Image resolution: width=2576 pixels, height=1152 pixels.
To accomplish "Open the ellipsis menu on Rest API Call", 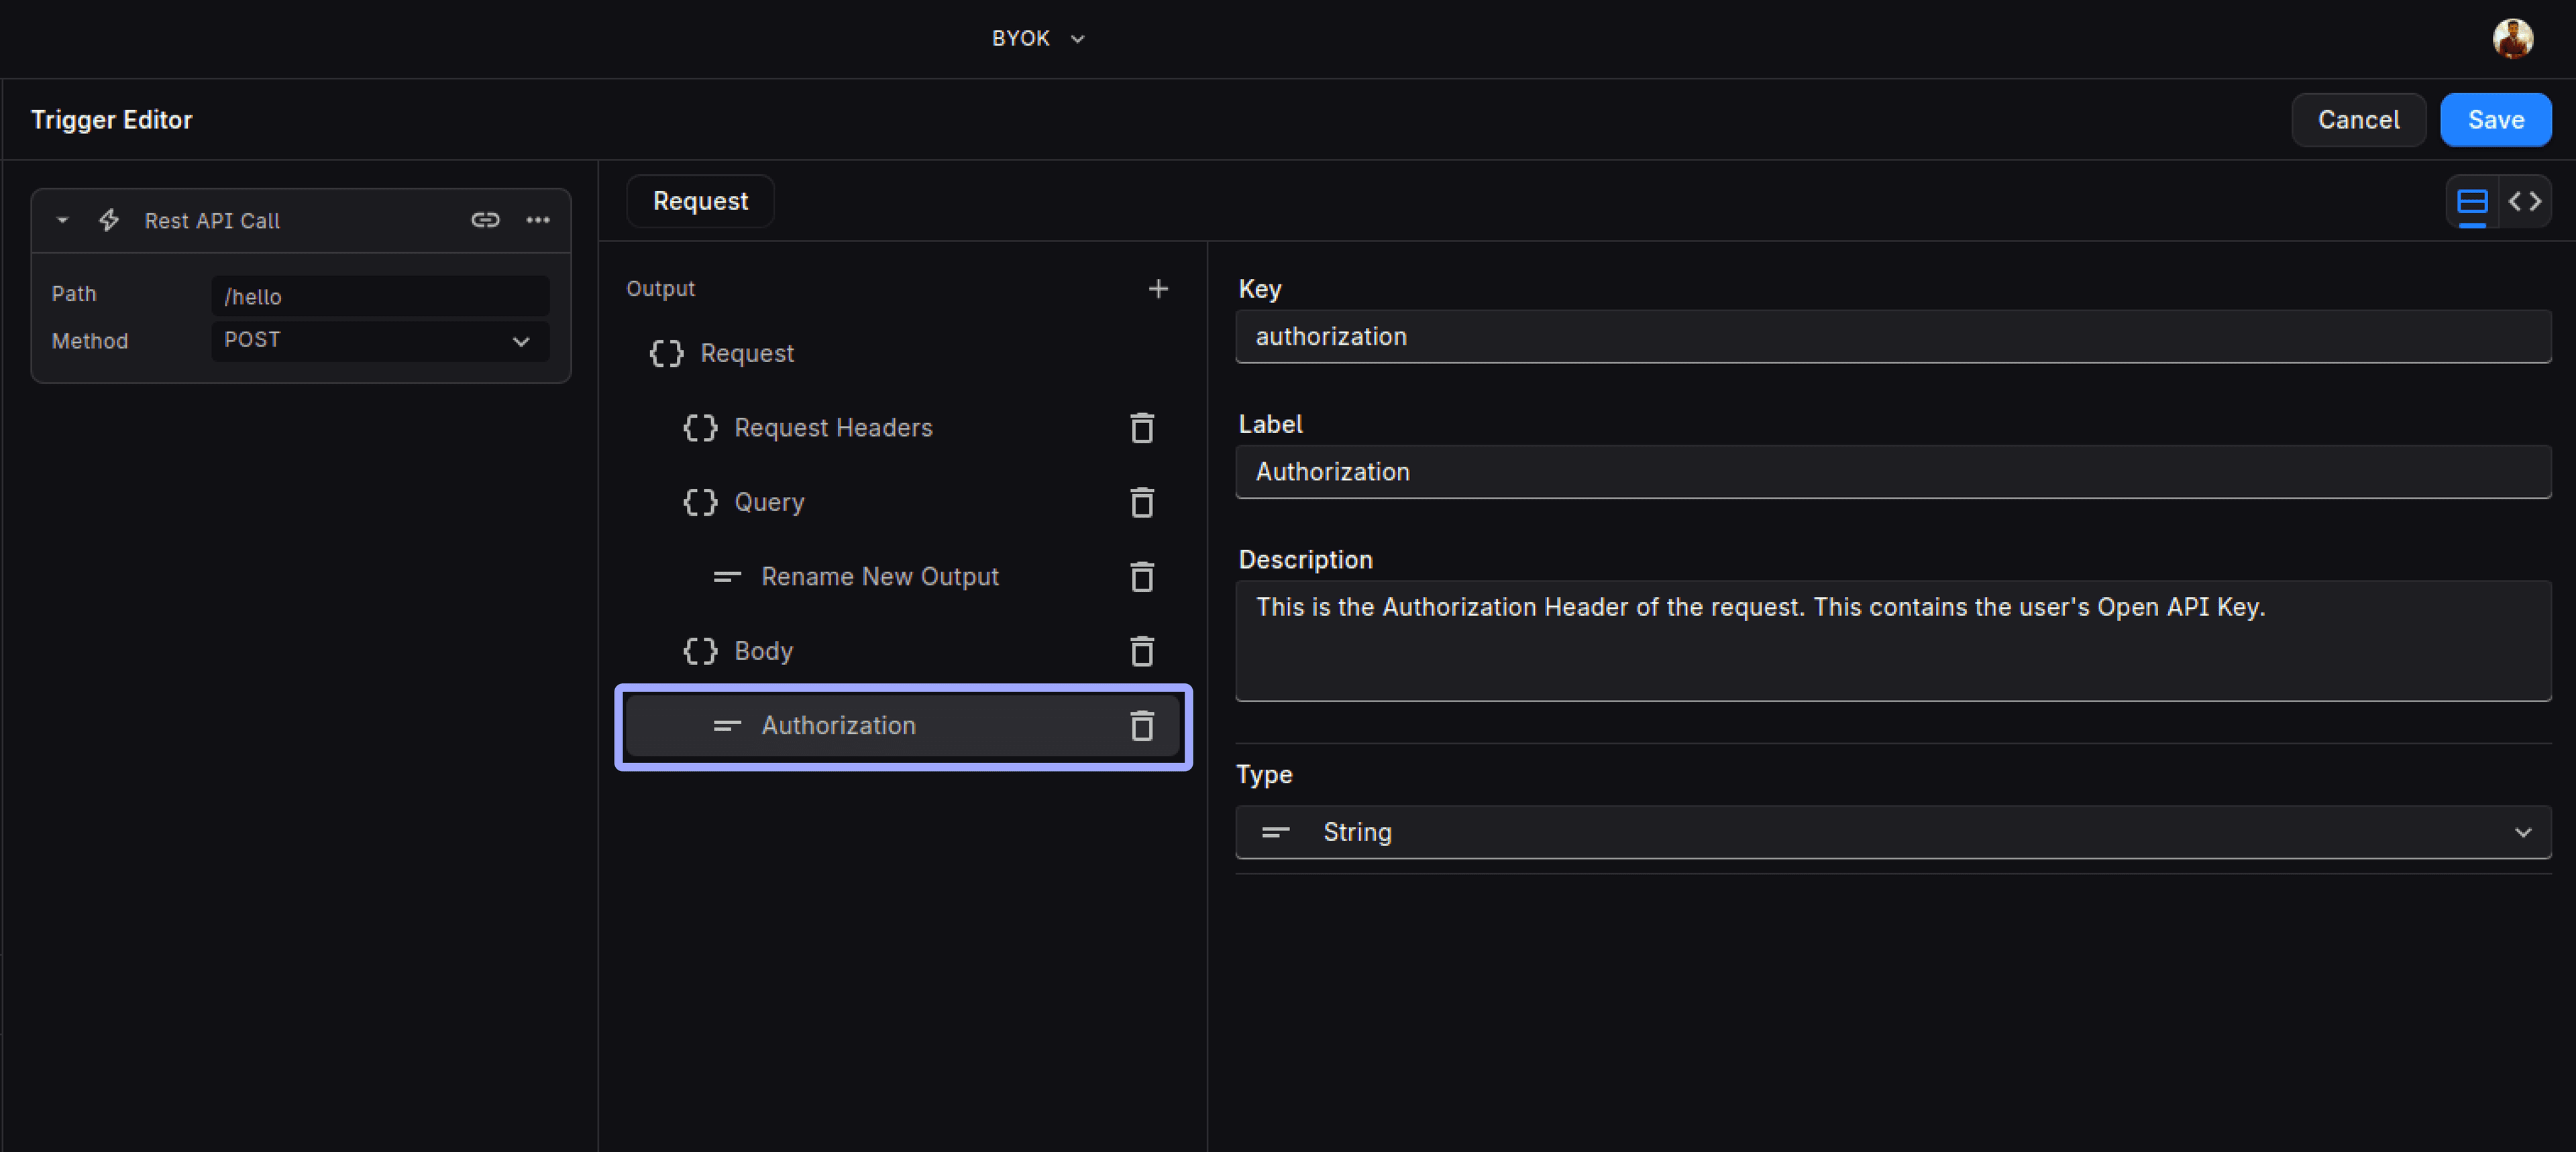I will pos(538,220).
